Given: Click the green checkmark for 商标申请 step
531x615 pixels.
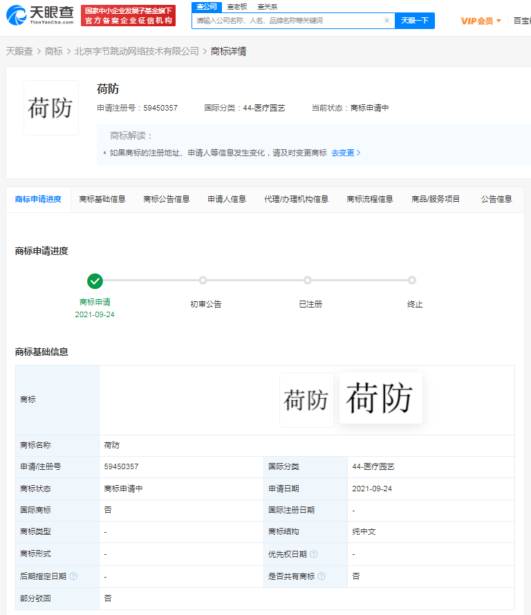Looking at the screenshot, I should (x=95, y=281).
